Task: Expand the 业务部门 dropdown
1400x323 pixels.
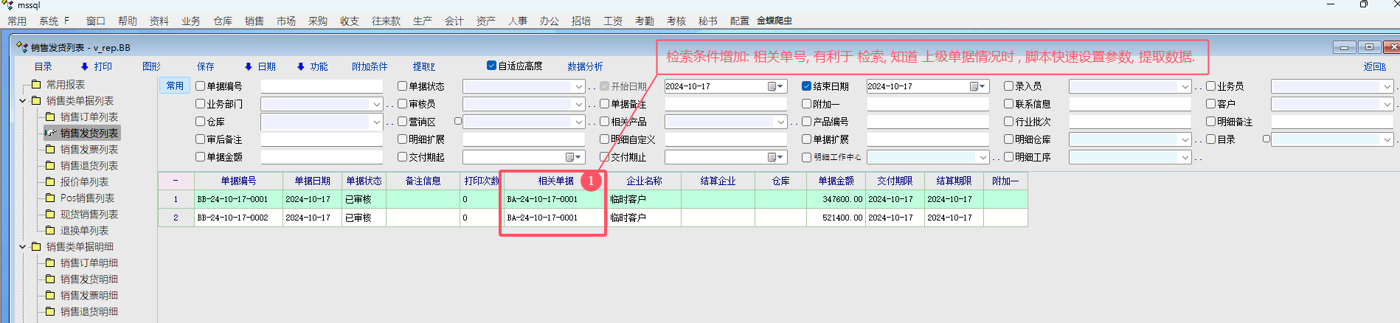Action: pyautogui.click(x=376, y=104)
